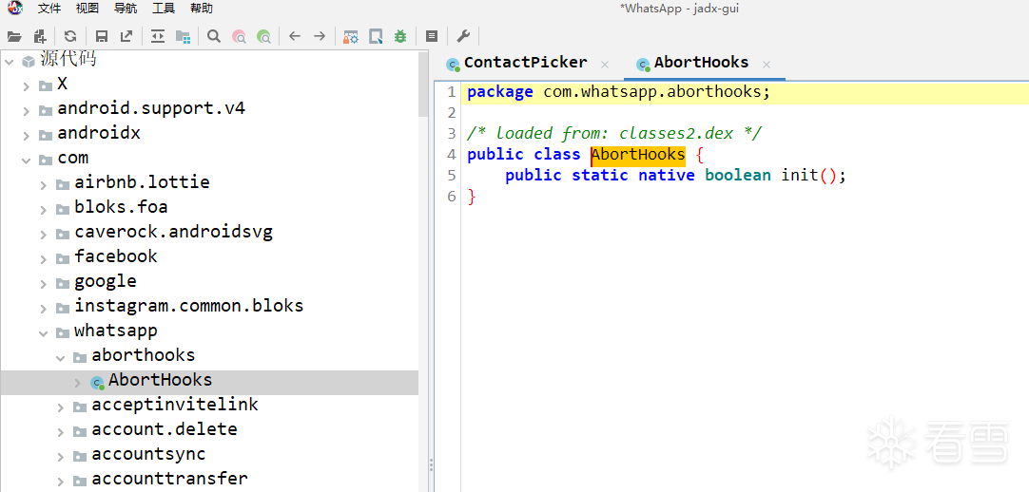Viewport: 1029px width, 492px height.
Task: Open preferences with the wrench icon
Action: pos(462,37)
